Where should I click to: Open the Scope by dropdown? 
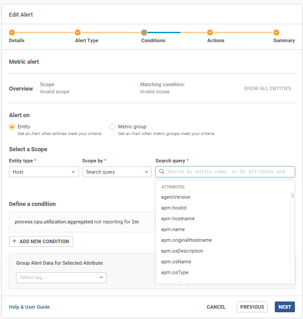[x=117, y=172]
